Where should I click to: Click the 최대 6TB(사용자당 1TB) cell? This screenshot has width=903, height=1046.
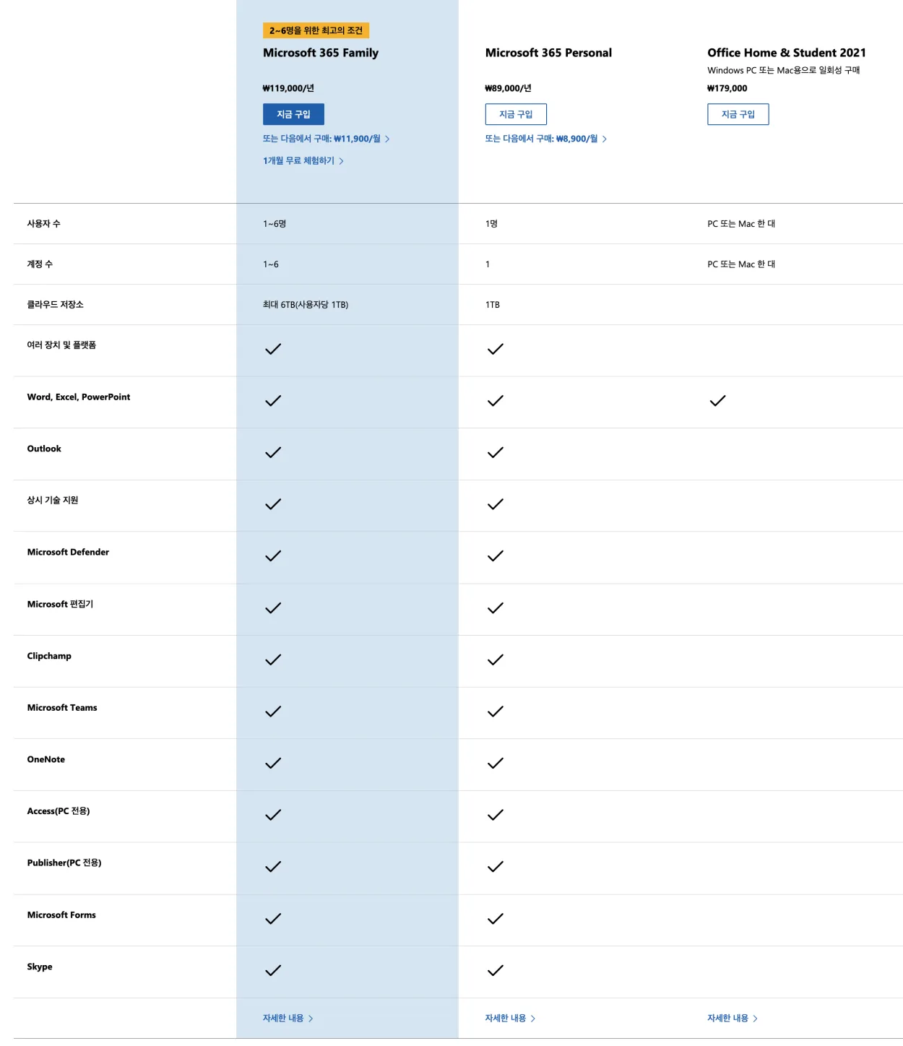(x=306, y=305)
